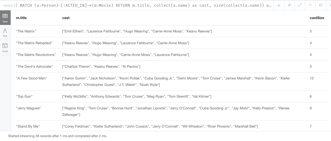This screenshot has height=141, width=331.
Task: Pin this result frame
Action: (x=289, y=5)
